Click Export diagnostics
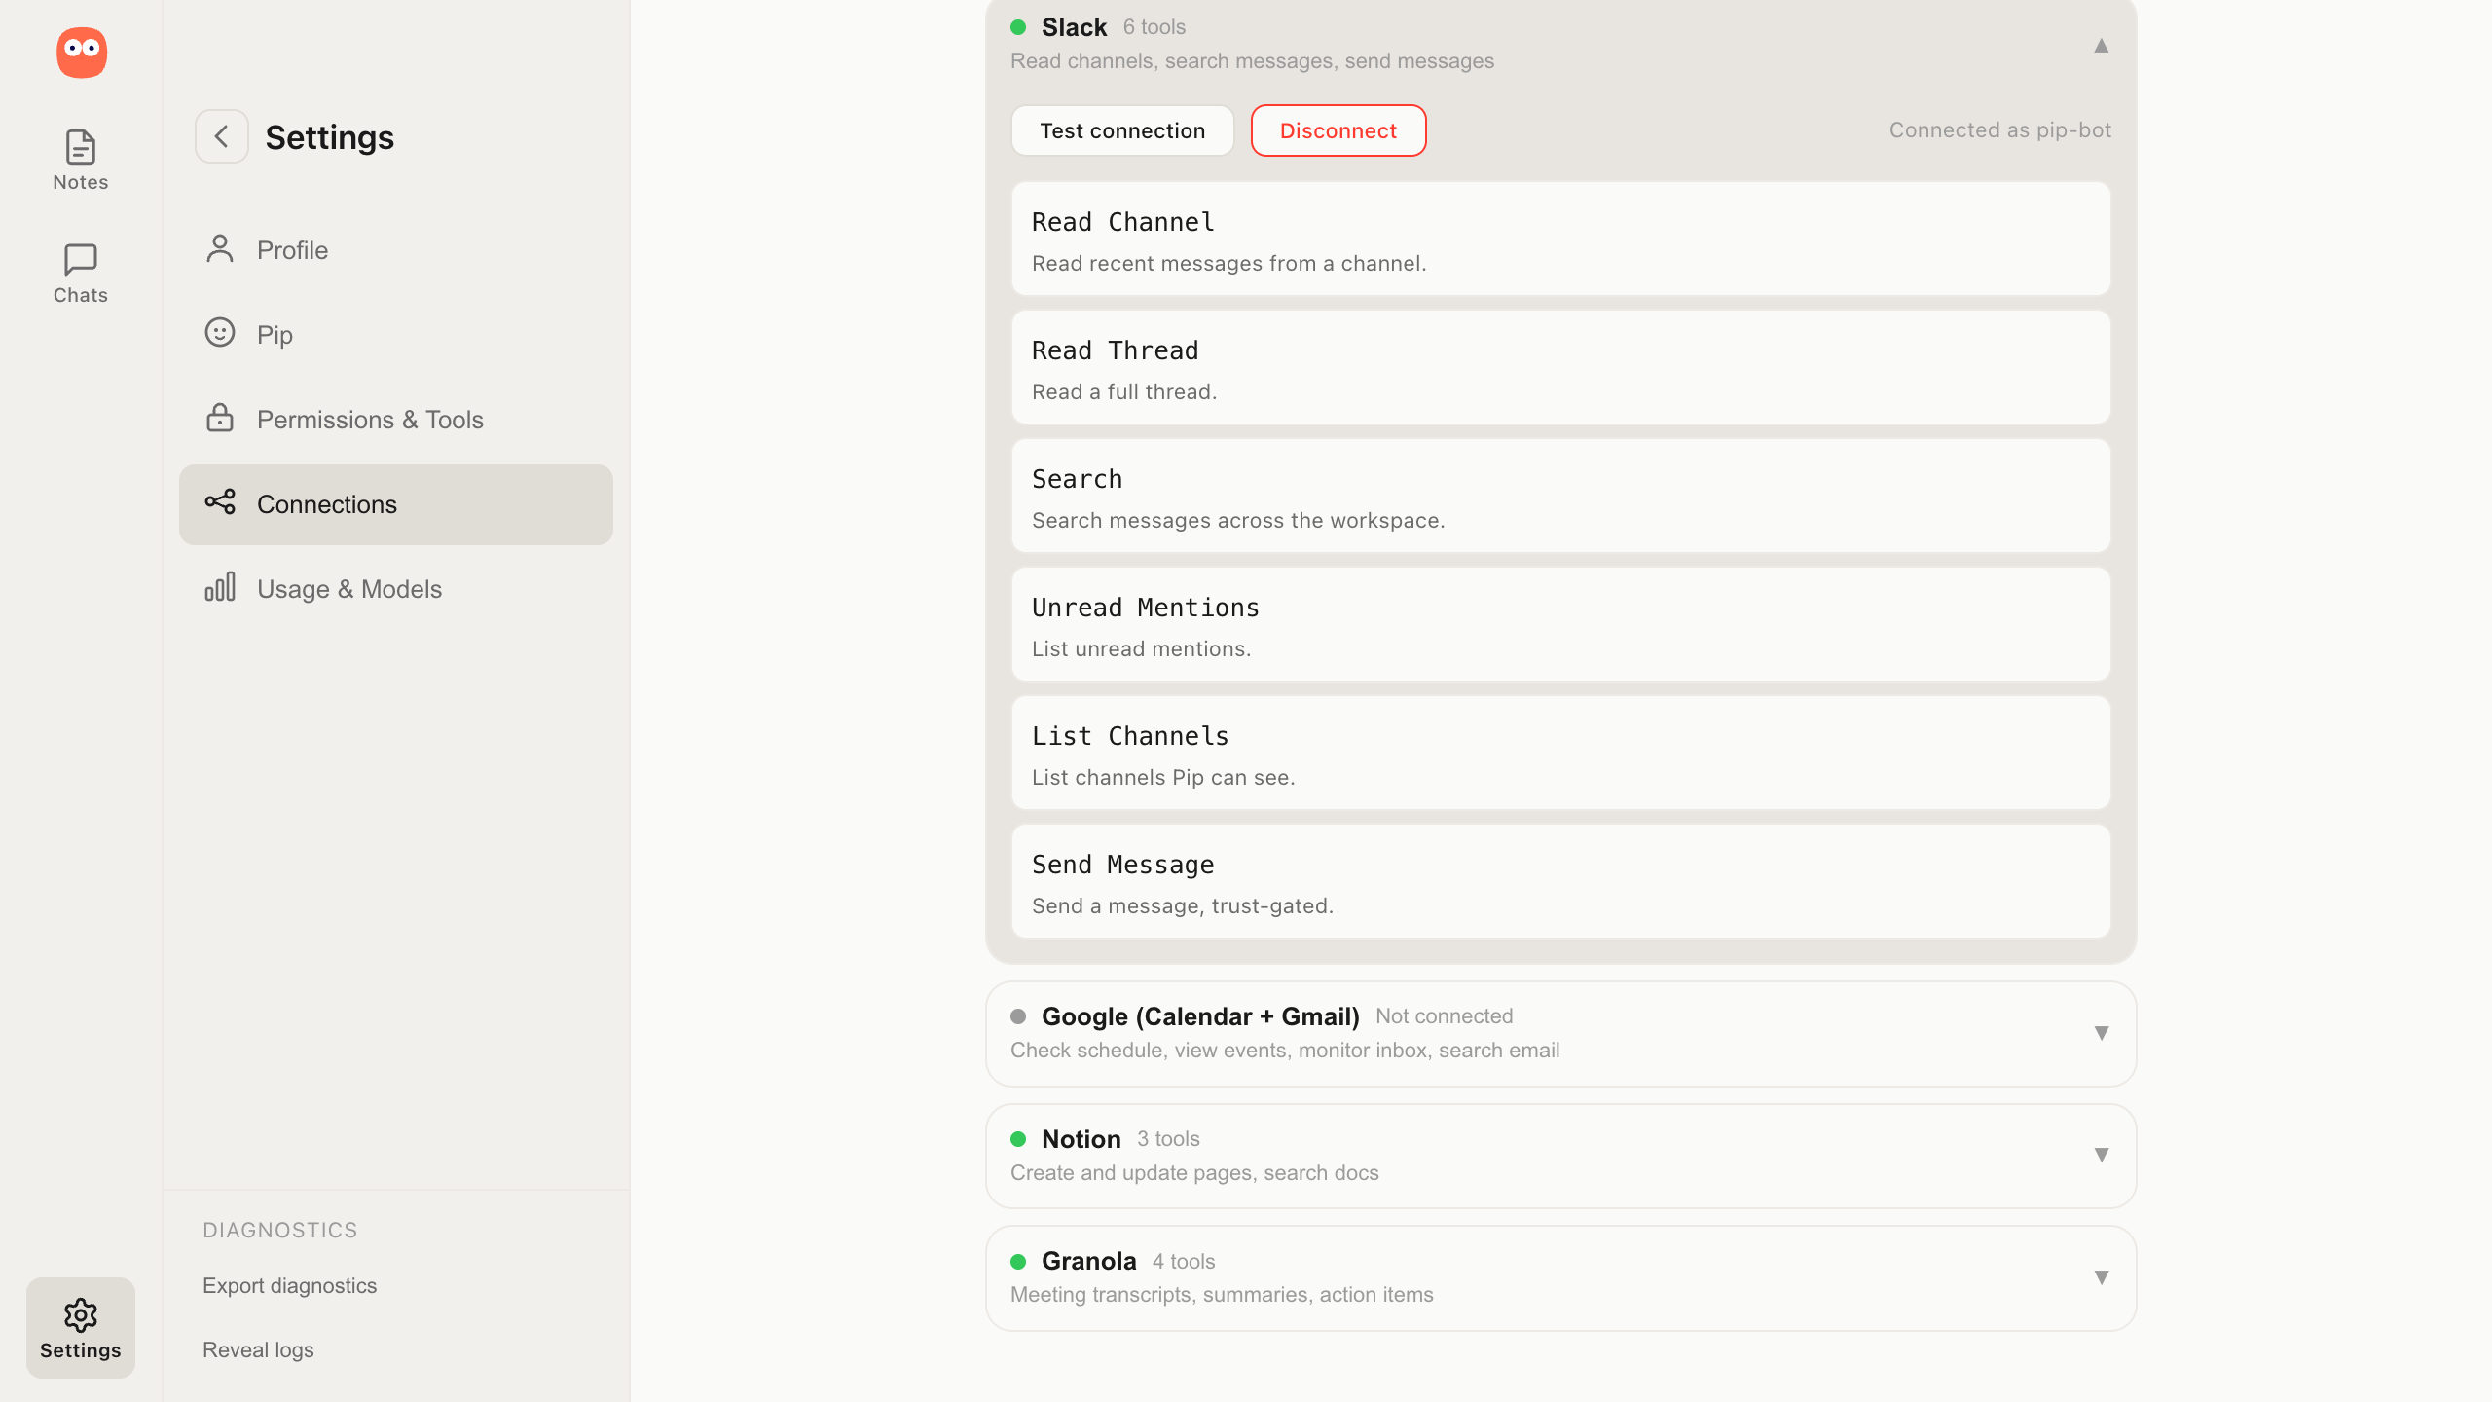 click(289, 1286)
